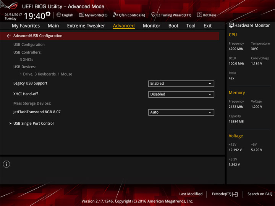275x206 pixels.
Task: Click the Legacy USB Support label
Action: pos(30,84)
